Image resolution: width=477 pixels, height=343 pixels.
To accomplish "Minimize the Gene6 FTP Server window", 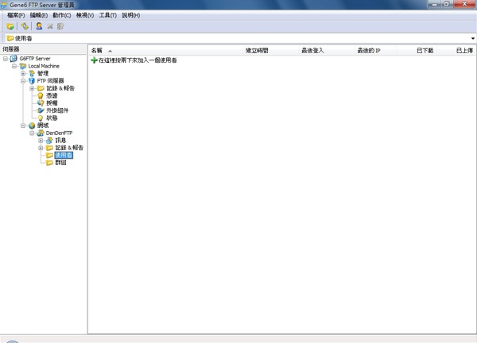I will click(x=434, y=4).
